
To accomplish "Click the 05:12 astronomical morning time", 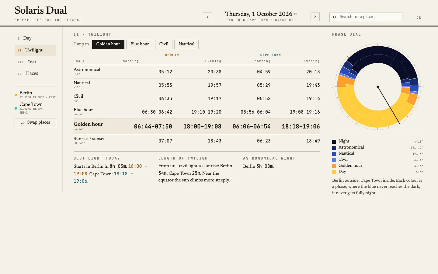I will pos(165,72).
